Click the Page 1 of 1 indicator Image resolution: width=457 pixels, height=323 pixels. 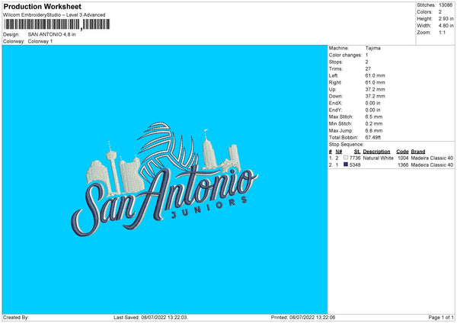click(x=441, y=318)
